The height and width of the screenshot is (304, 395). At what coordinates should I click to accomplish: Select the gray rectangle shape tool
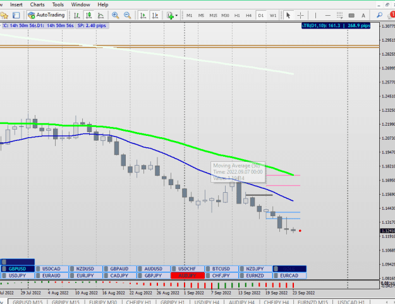(x=351, y=15)
